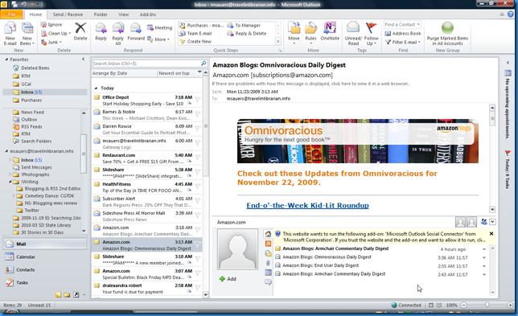This screenshot has height=316, width=518.
Task: Collapse the Favorites section
Action: tap(6, 60)
